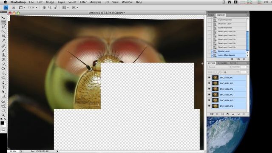This screenshot has height=153, width=272.
Task: Select the Path Selection tool
Action: coord(3,92)
